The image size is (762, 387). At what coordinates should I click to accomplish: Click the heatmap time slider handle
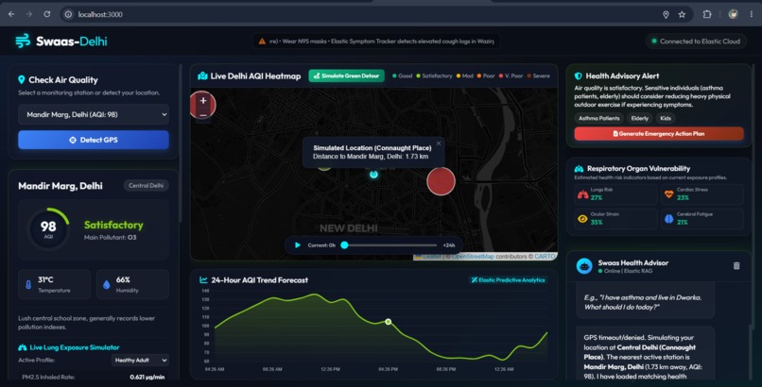coord(344,244)
